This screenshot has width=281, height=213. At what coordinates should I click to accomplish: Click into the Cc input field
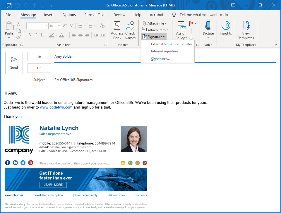[x=164, y=68]
